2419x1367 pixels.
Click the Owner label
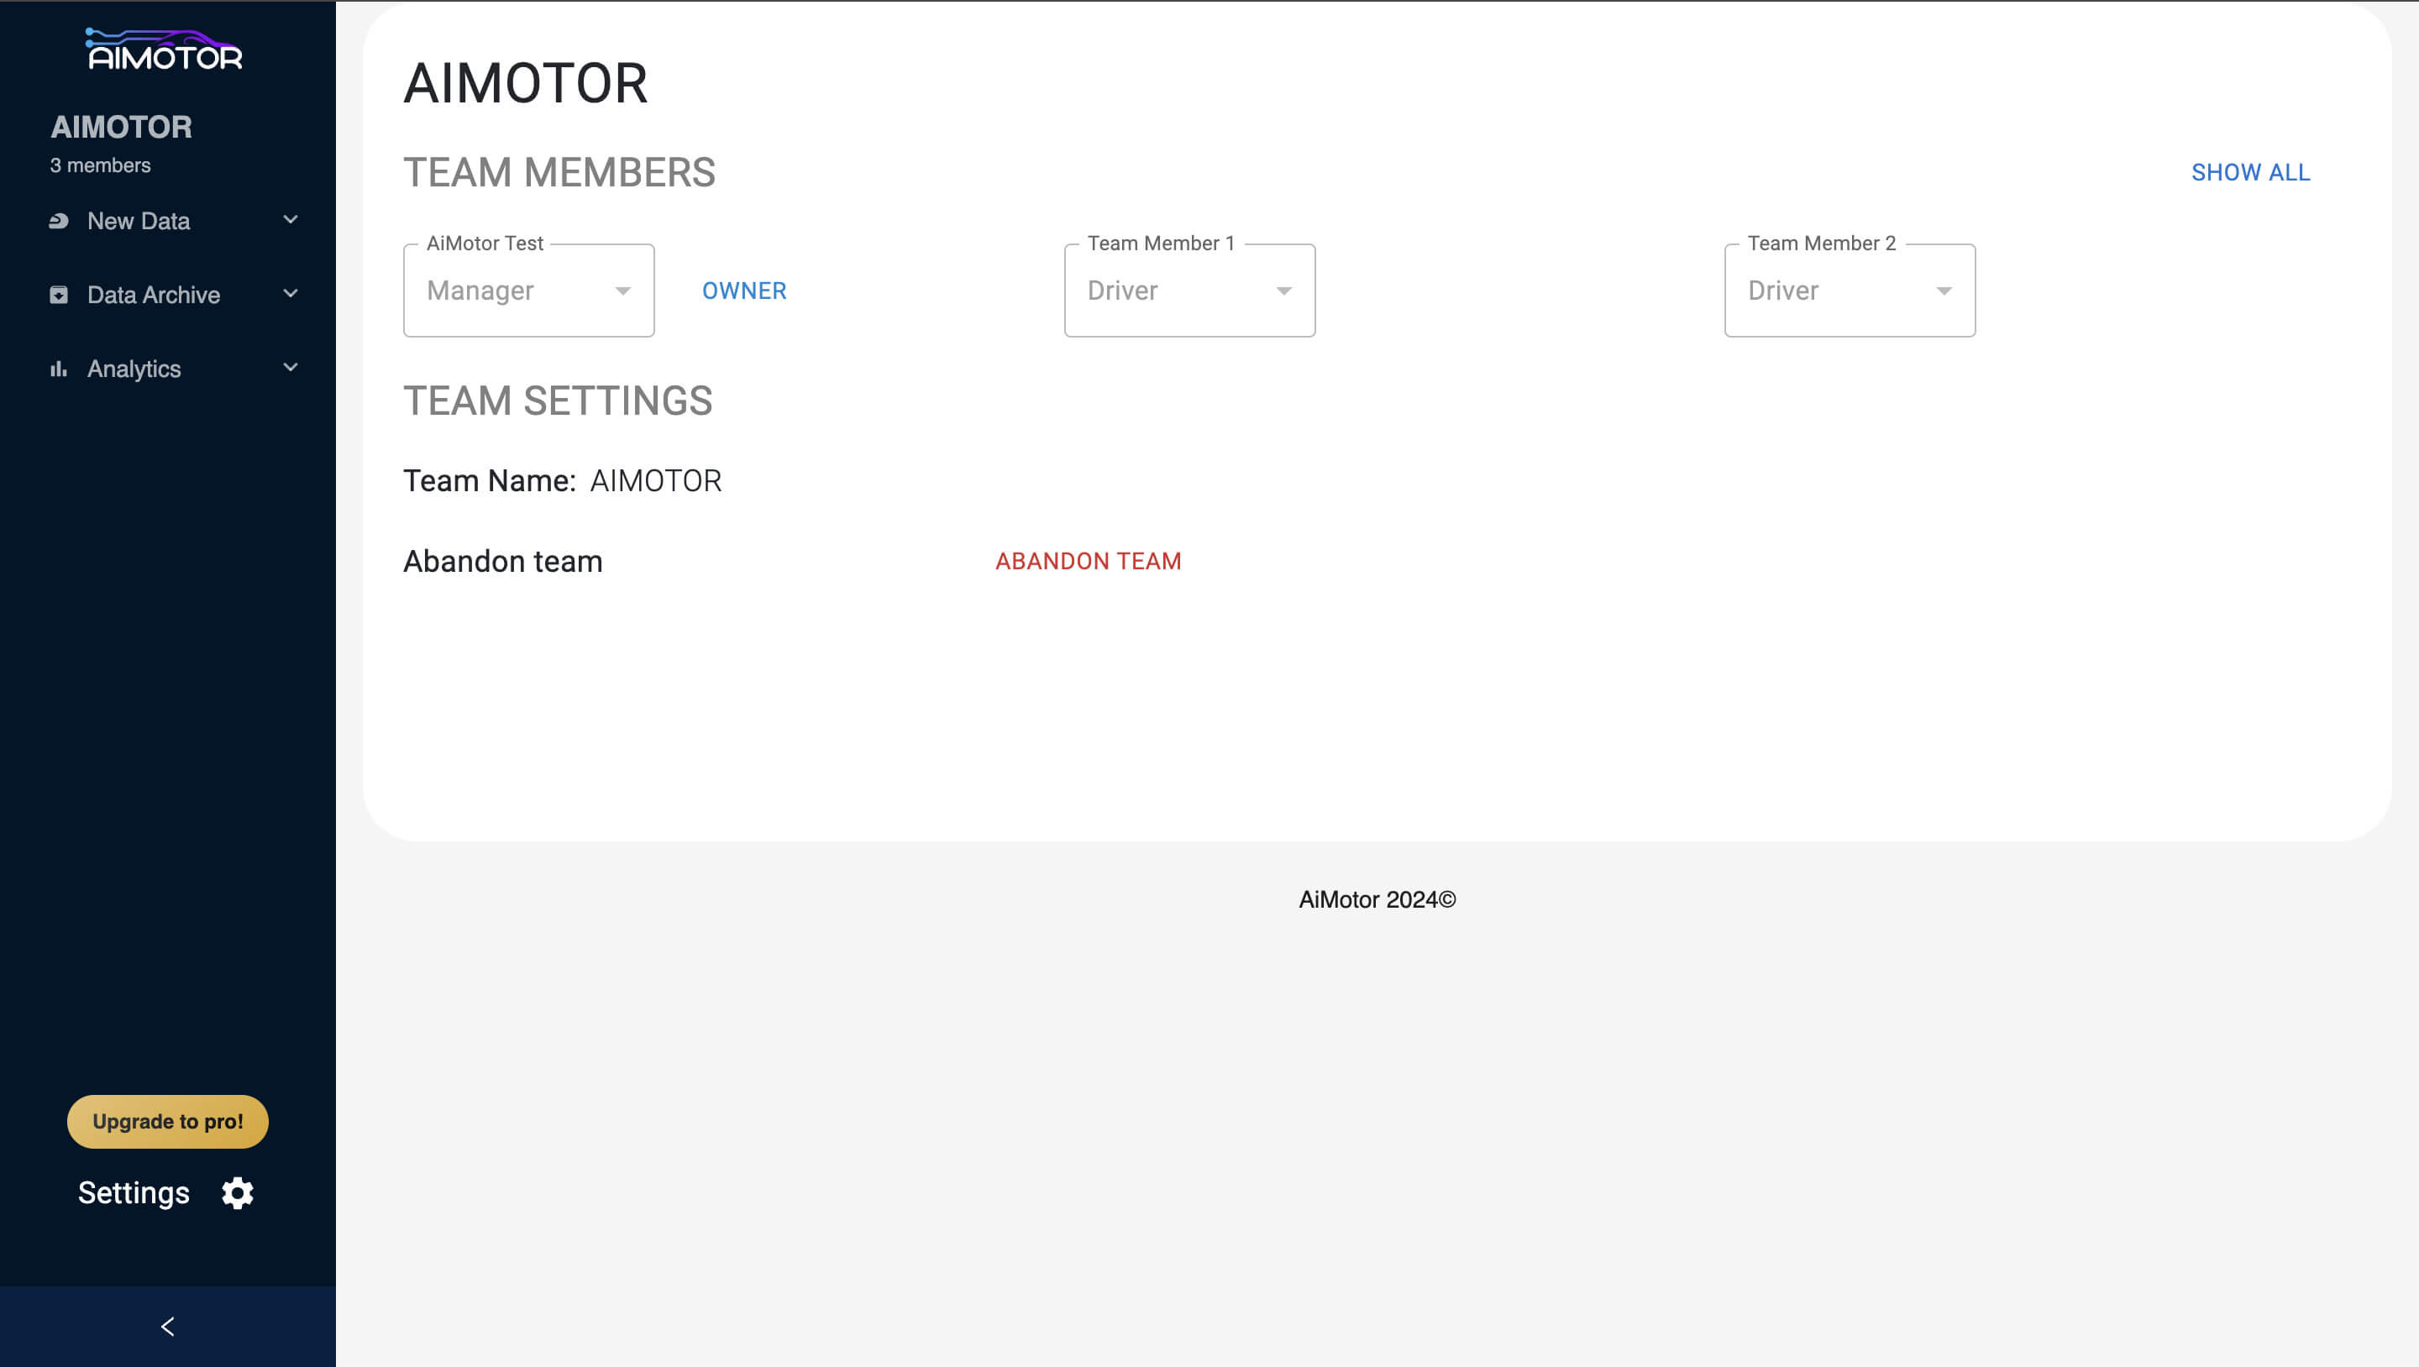click(x=743, y=291)
